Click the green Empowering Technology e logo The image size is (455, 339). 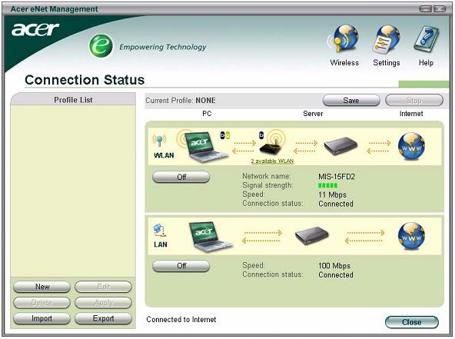101,46
